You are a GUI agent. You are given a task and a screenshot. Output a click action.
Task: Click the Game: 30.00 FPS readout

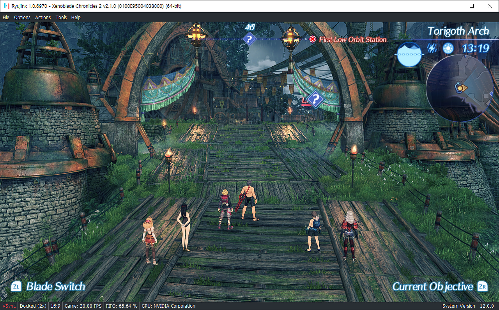click(x=83, y=306)
